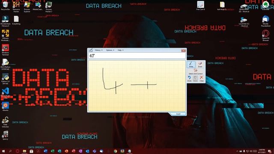Open the notification center icon

tap(270, 151)
